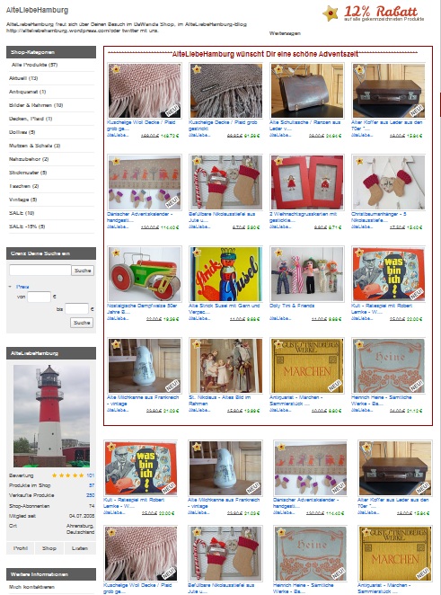Select the Antiquariat category
The width and height of the screenshot is (441, 595).
pos(27,92)
